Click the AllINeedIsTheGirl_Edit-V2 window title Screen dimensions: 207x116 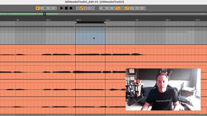point(94,2)
